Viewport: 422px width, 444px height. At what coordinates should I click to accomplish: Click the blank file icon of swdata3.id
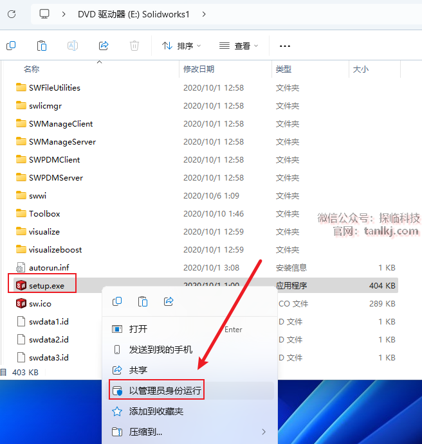pos(21,358)
